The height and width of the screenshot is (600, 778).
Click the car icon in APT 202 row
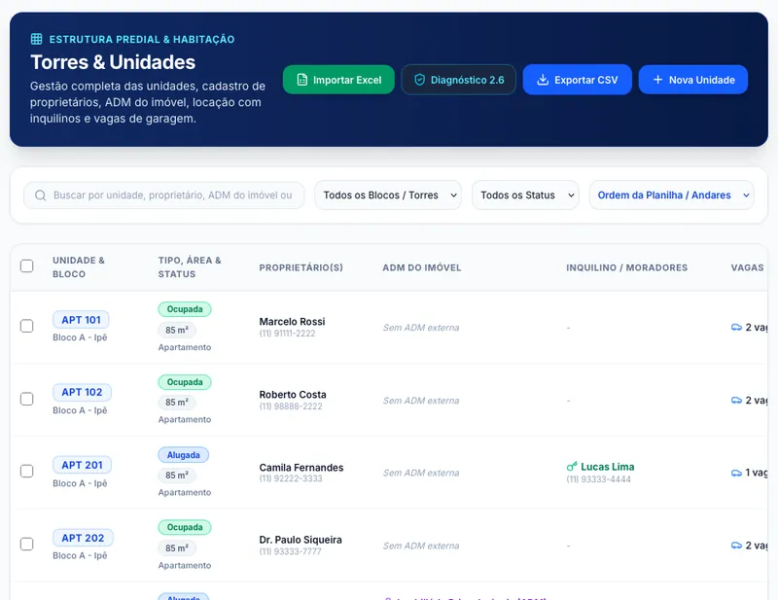point(736,546)
